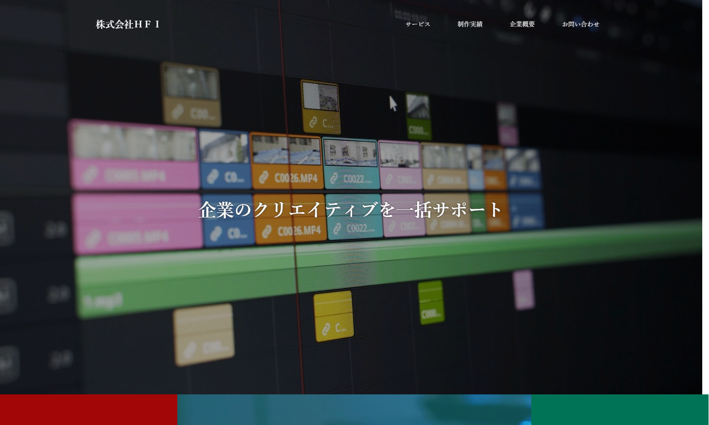Viewport: 709px width, 425px height.
Task: Click the link icon on orange C0026.MP4 clip
Action: [264, 178]
